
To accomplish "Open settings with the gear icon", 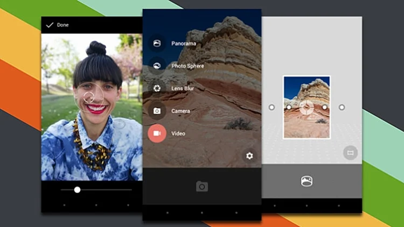I will 249,155.
